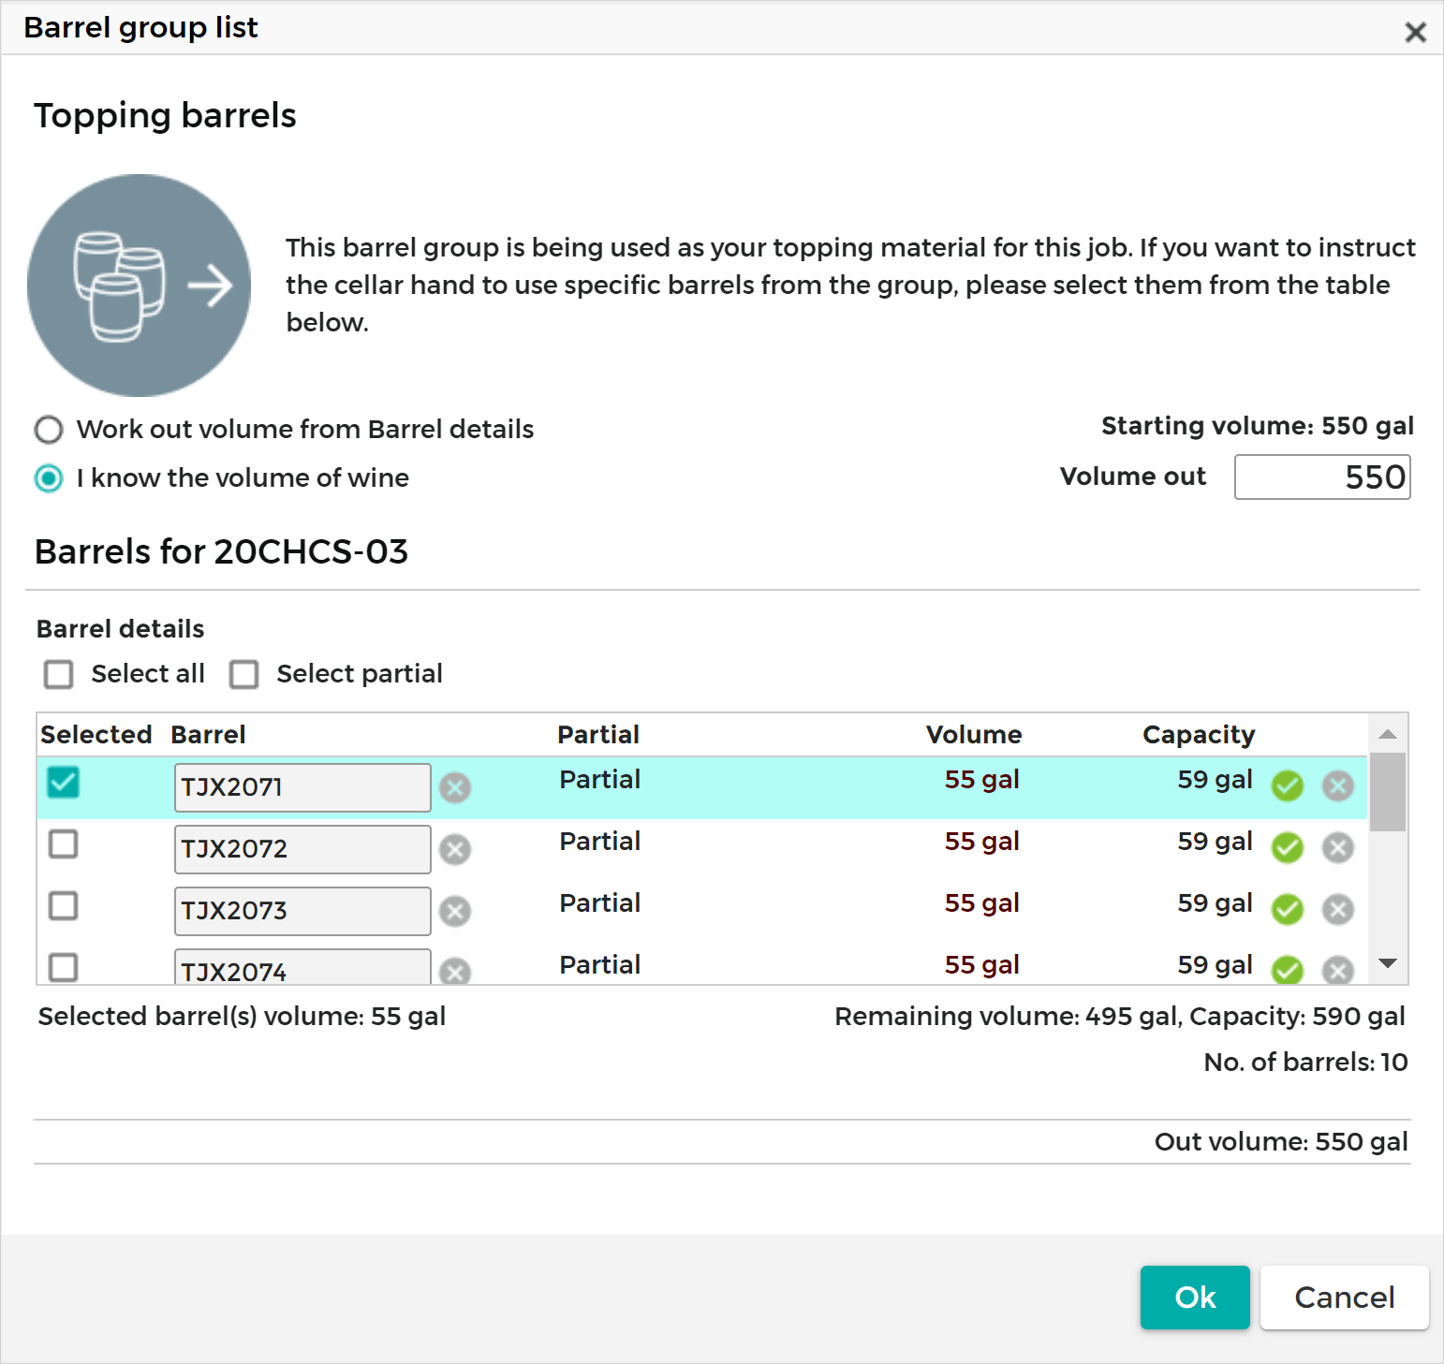
Task: Click gray X icon after capacity in TJX2074 row
Action: pos(1338,970)
